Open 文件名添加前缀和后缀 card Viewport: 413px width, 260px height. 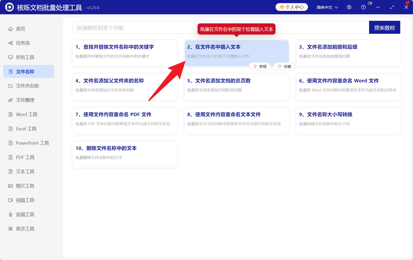pyautogui.click(x=348, y=53)
